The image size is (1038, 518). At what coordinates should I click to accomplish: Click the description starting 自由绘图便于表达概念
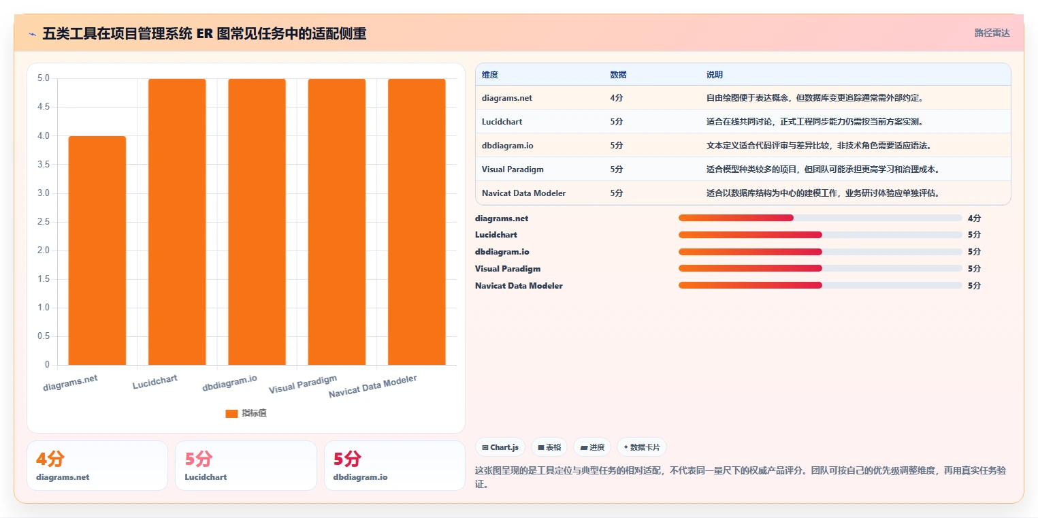point(815,98)
